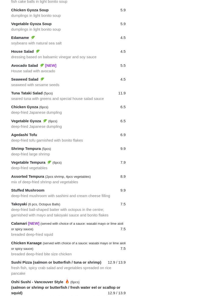
Task: Click the purple NEW tag beside Calamari
Action: coord(34,223)
